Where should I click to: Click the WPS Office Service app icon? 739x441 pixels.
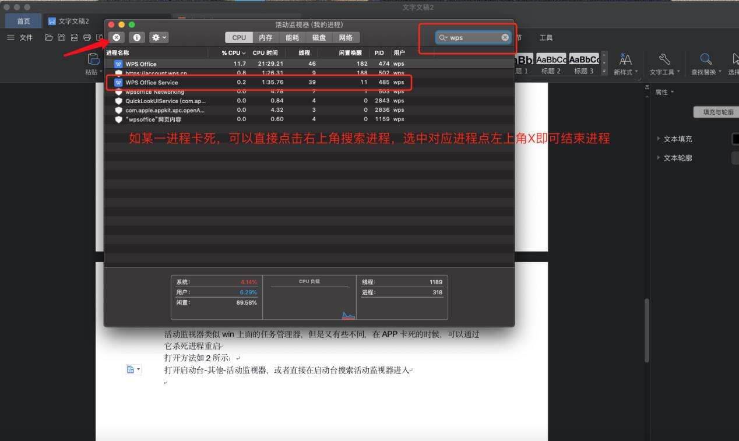118,82
